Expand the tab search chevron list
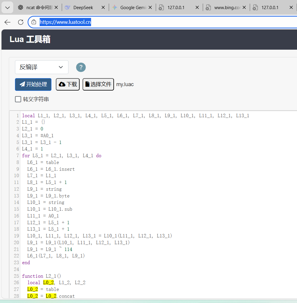The height and width of the screenshot is (303, 297). coord(7,8)
